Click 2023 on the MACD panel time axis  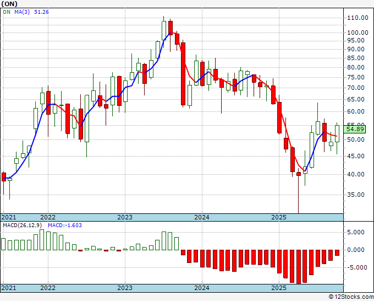click(125, 288)
